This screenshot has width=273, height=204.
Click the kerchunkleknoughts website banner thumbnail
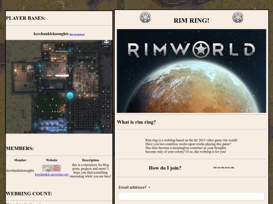point(52,168)
